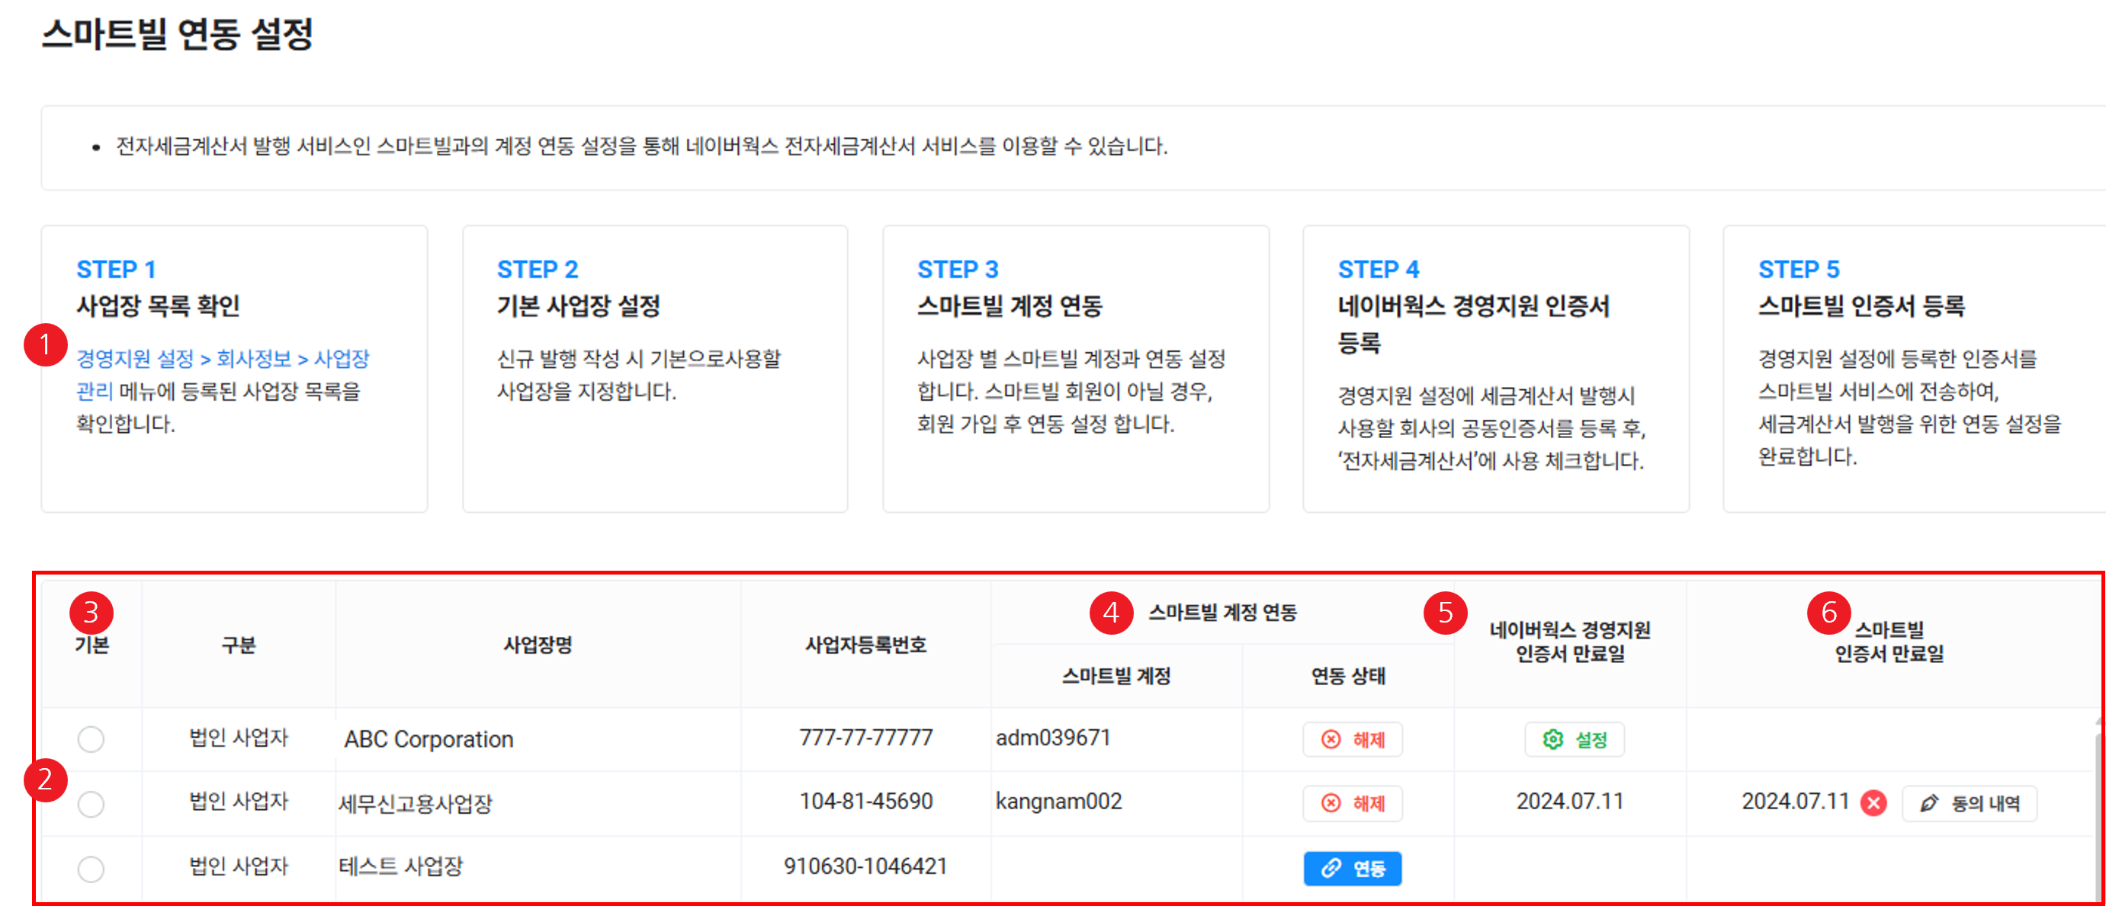Click the STEP 3 스마트빌 계정 연동 card
This screenshot has width=2106, height=906.
click(x=1075, y=370)
